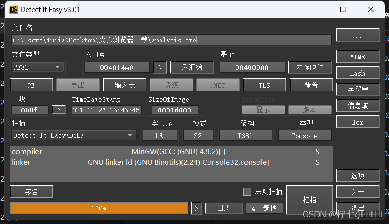Click arrow button next to progress bar
Image resolution: width=389 pixels, height=224 pixels.
[196, 208]
